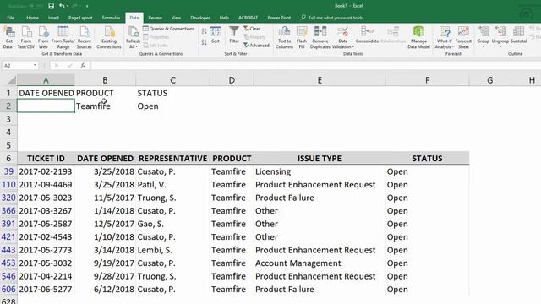Click the Select All corner triangle
The image size is (541, 304).
[11, 80]
